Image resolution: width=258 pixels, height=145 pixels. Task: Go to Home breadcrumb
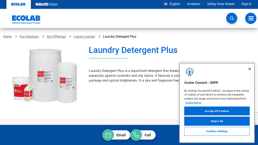pyautogui.click(x=7, y=36)
